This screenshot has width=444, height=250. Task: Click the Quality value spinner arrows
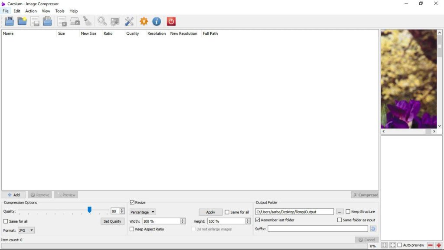[122, 211]
